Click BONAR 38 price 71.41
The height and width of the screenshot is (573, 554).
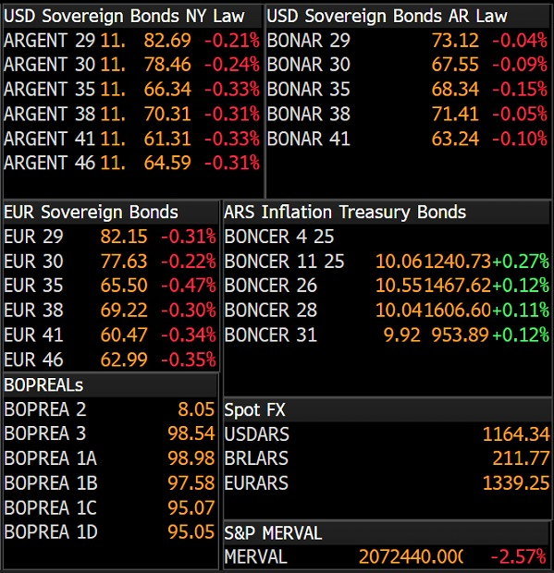[455, 114]
